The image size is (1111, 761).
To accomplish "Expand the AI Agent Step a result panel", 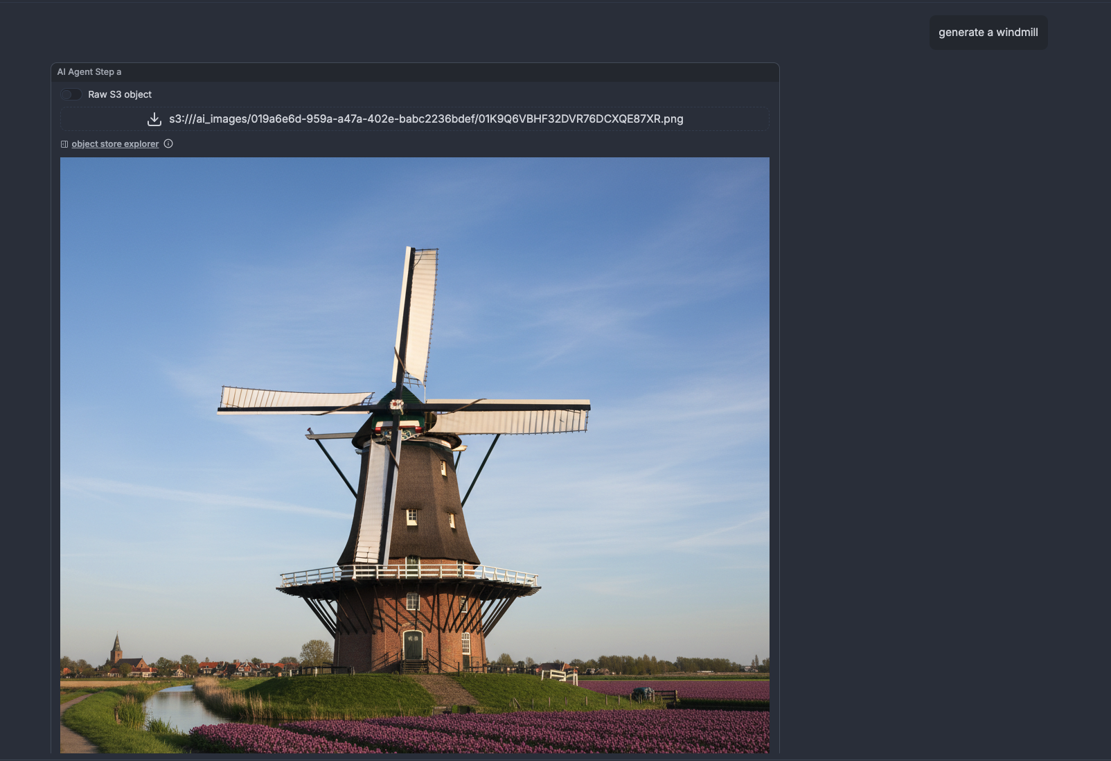I will click(x=89, y=71).
